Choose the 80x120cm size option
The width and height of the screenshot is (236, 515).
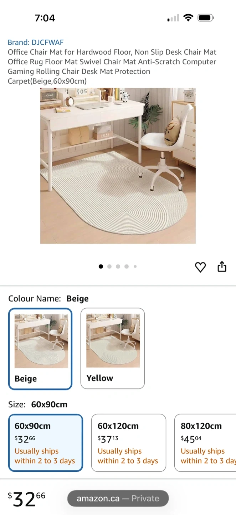pos(205,443)
